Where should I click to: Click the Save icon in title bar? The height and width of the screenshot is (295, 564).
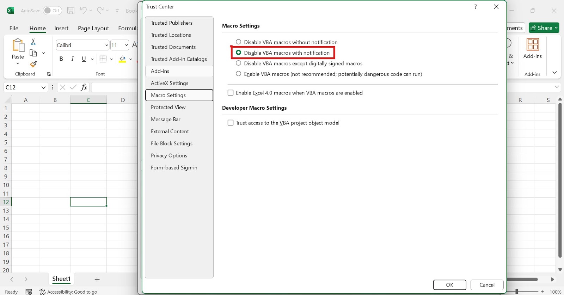coord(71,11)
